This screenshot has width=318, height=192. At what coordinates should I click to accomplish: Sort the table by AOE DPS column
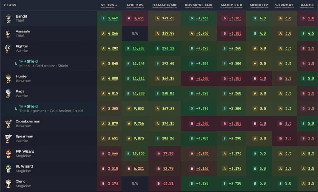[135, 5]
